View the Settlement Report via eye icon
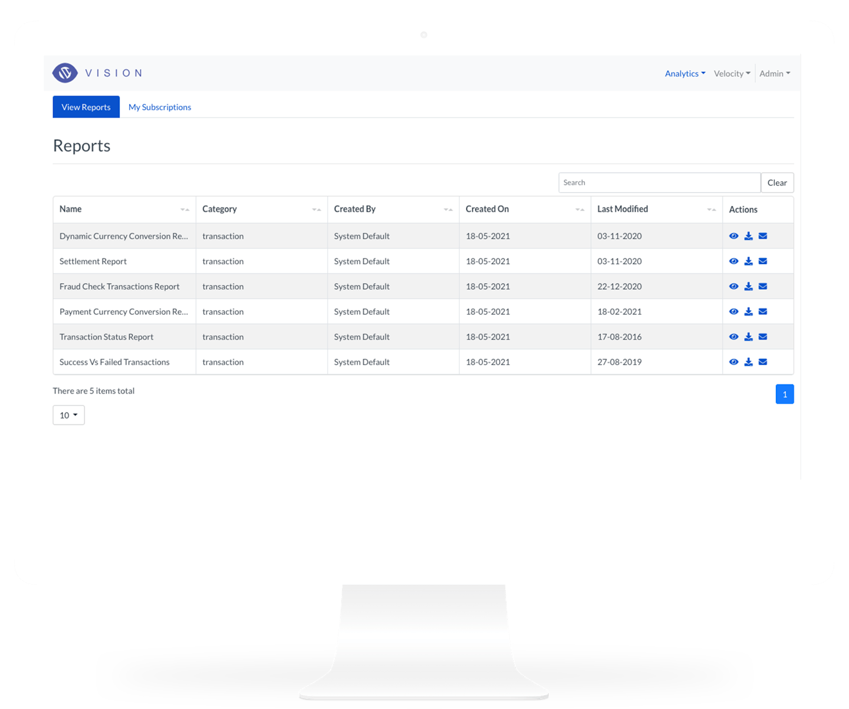Screen dimensions: 849x709 [733, 261]
